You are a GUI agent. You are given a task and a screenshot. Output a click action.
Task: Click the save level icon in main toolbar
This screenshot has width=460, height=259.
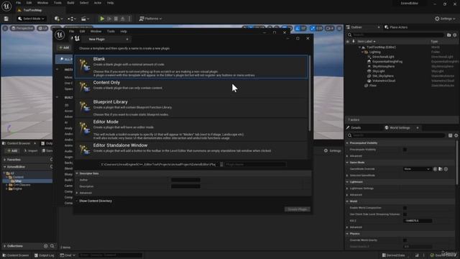[x=6, y=19]
